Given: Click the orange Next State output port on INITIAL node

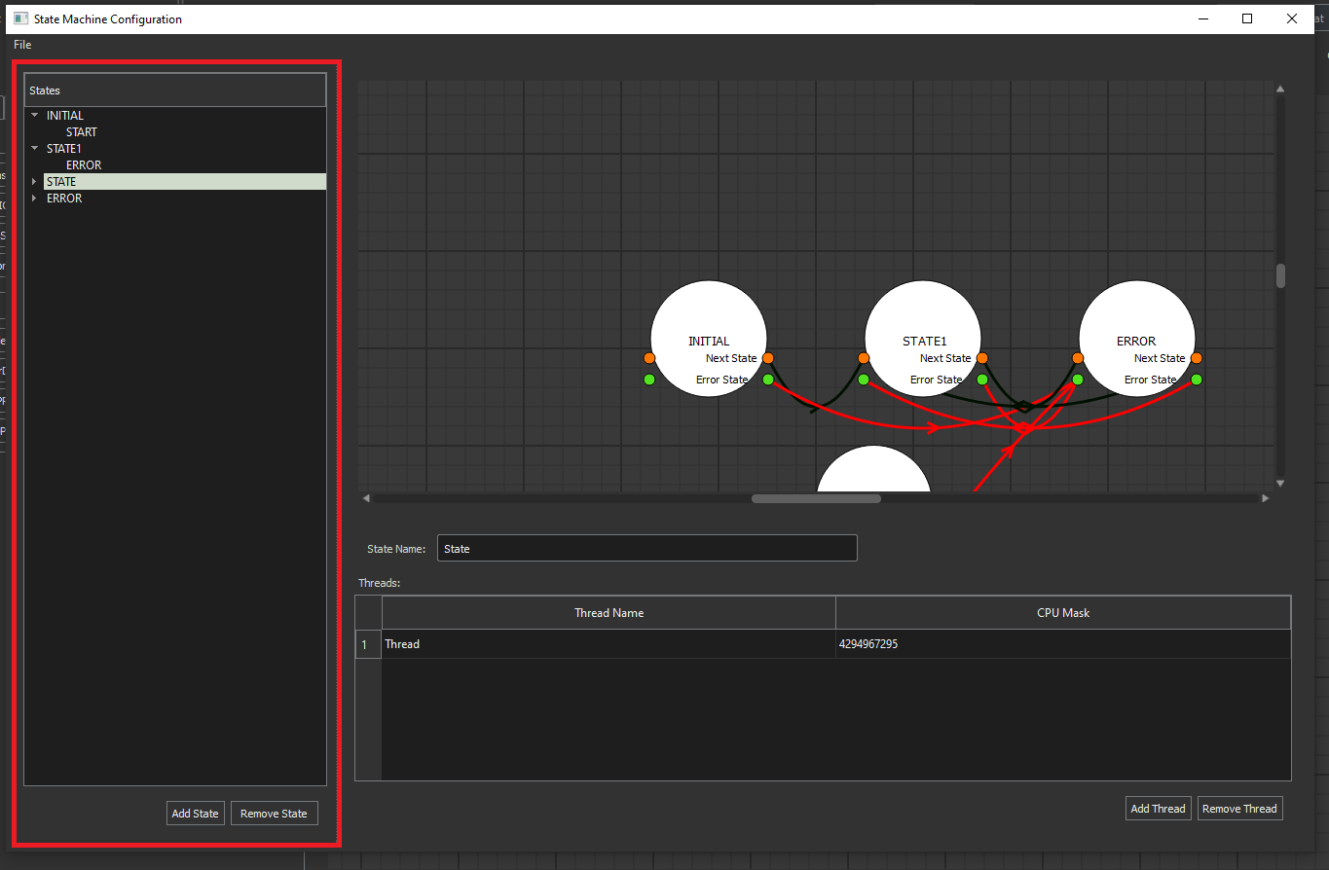Looking at the screenshot, I should (x=768, y=358).
